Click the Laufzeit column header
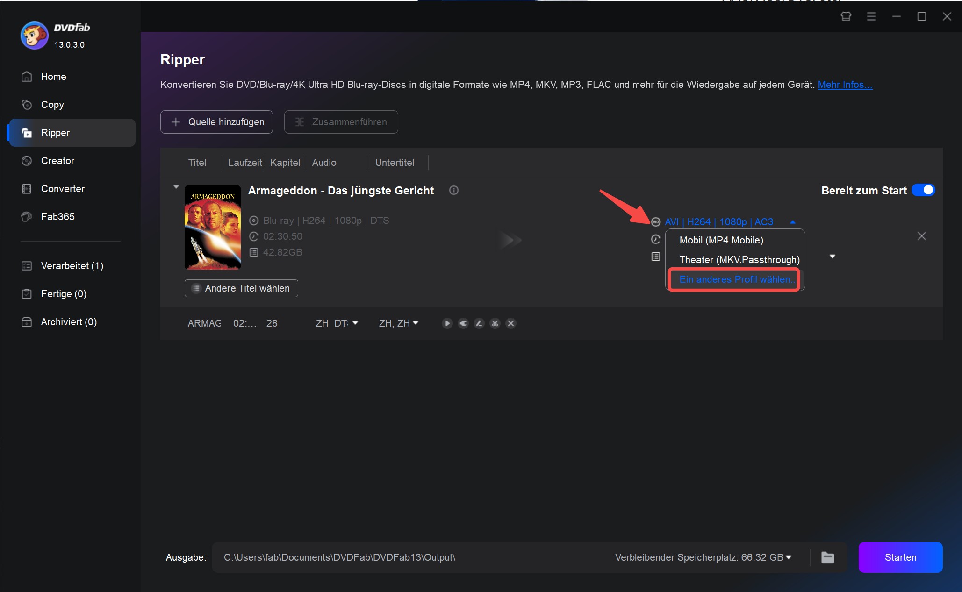 pyautogui.click(x=245, y=163)
